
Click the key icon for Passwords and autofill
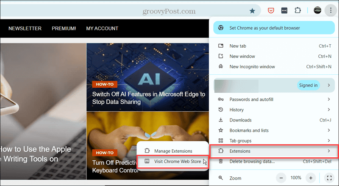pos(221,99)
